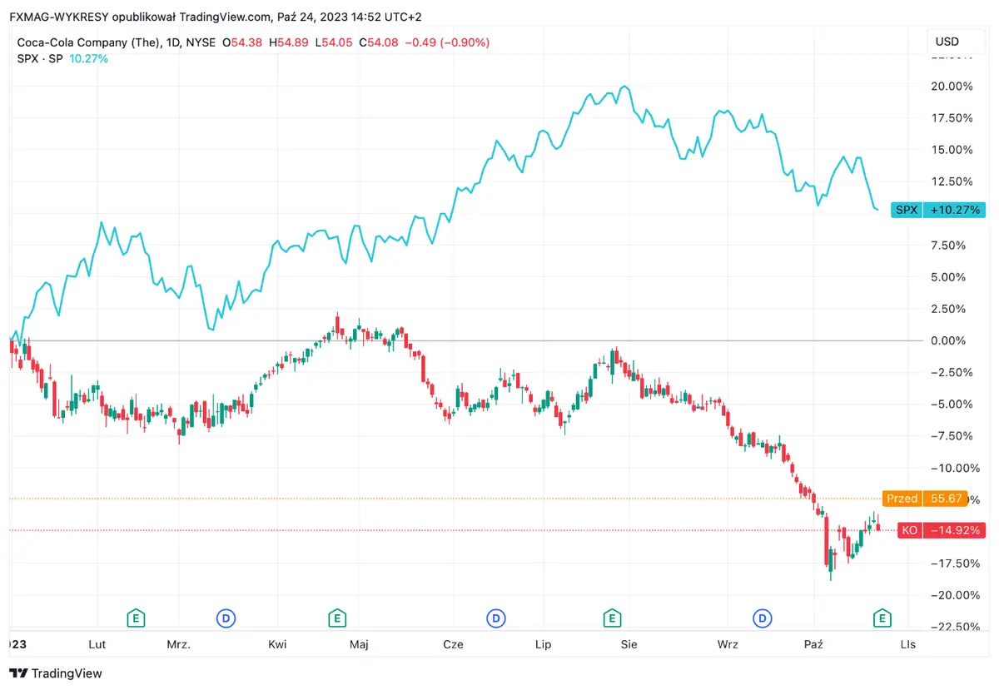Click the dividend D marker near Wrz
Screen dimensions: 999x690
762,618
